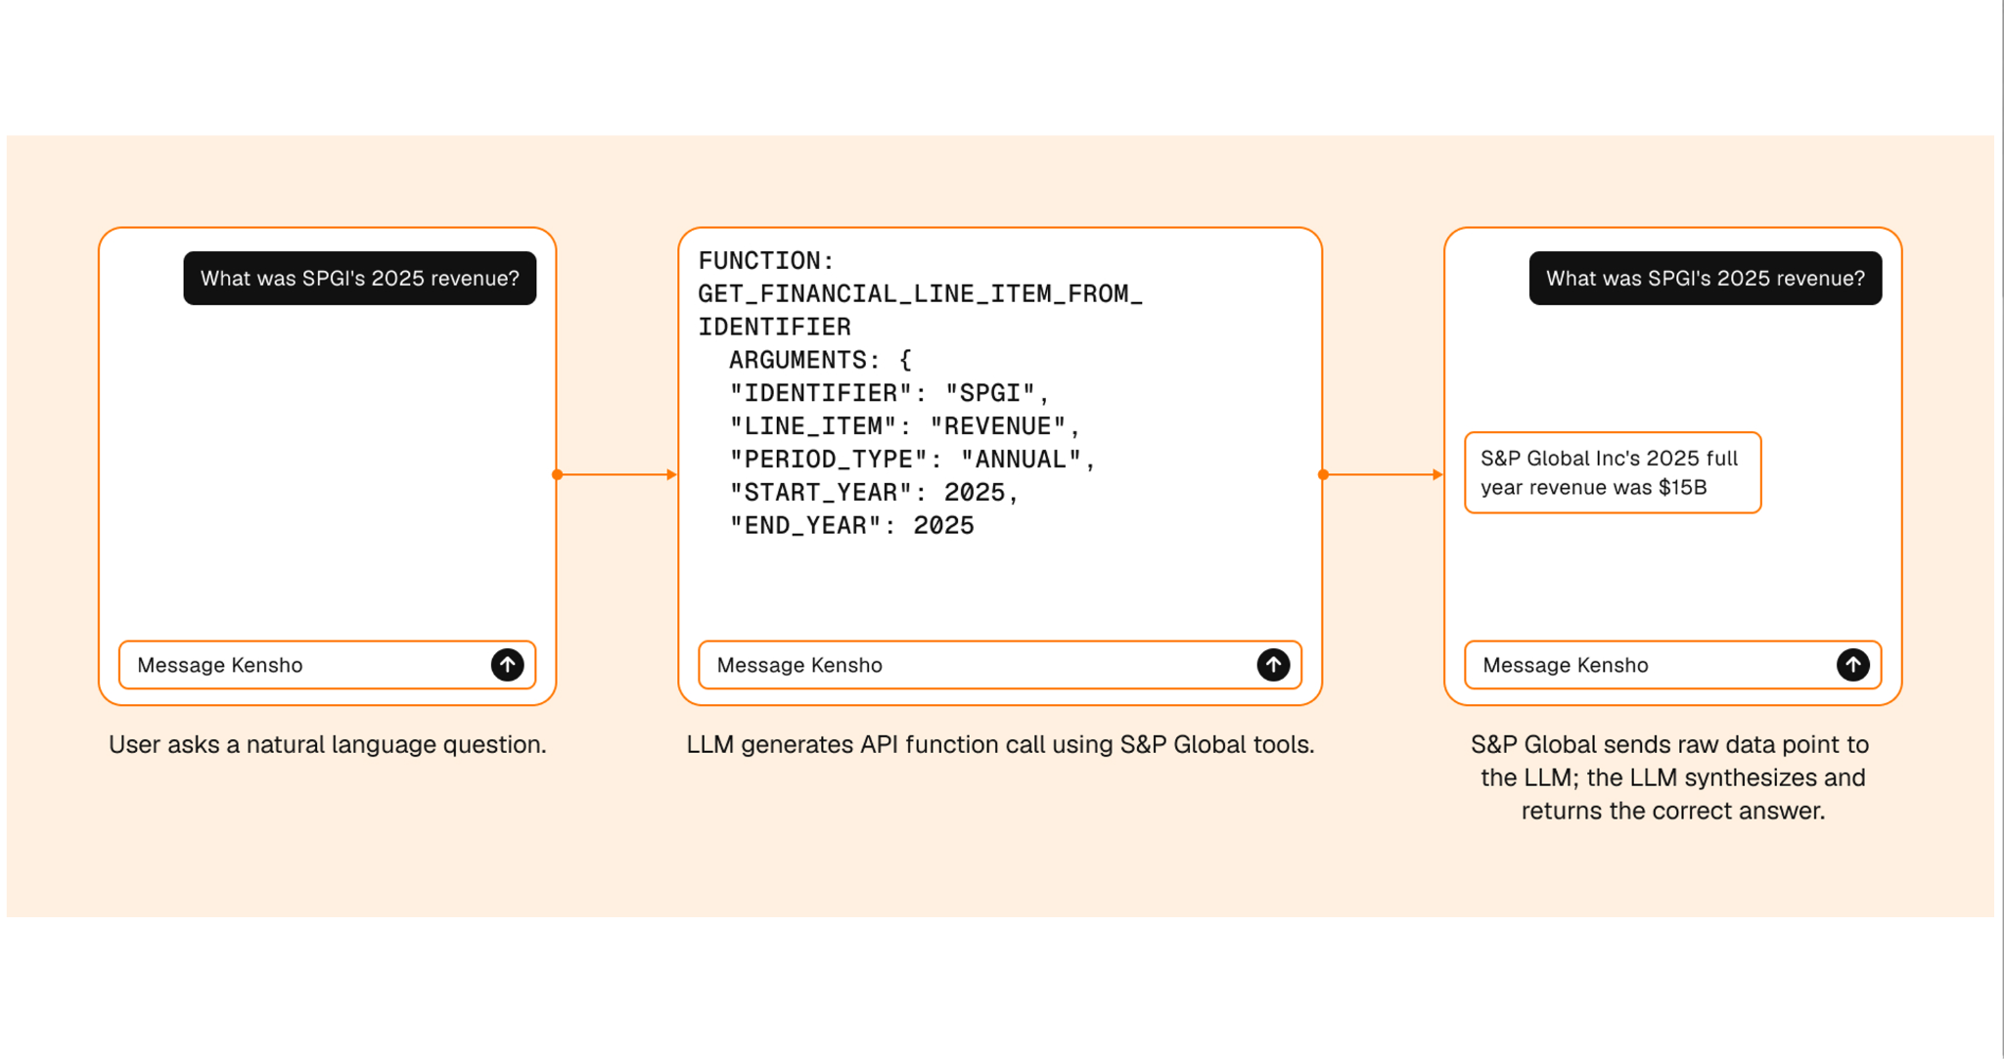The image size is (2004, 1059).
Task: Click the "END_YEAR": 2025 argument line
Action: point(851,526)
